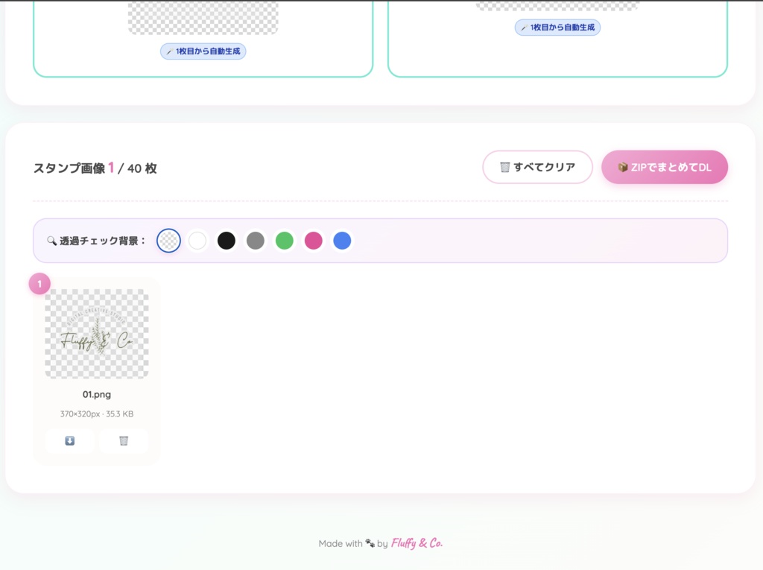Image resolution: width=763 pixels, height=570 pixels.
Task: Click the trash icon inside すべてクリア button
Action: pos(504,167)
